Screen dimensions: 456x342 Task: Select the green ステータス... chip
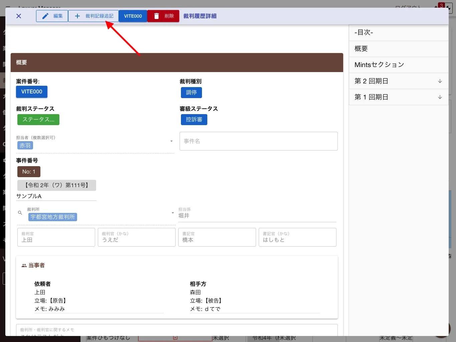pyautogui.click(x=38, y=119)
